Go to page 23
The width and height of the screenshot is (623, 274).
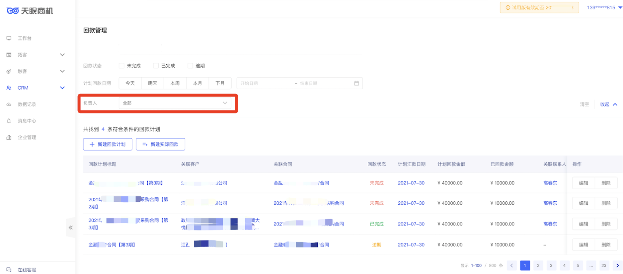coord(604,265)
